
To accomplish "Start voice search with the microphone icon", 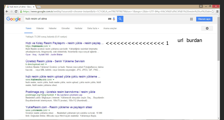I will (114, 19).
